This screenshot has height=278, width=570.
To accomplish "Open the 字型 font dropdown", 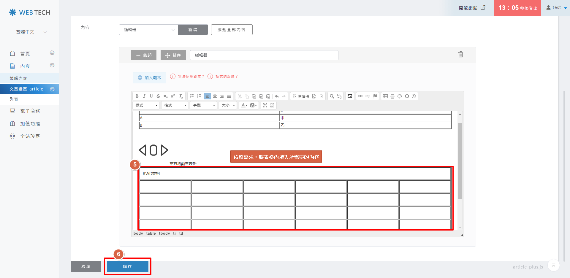I will 204,105.
